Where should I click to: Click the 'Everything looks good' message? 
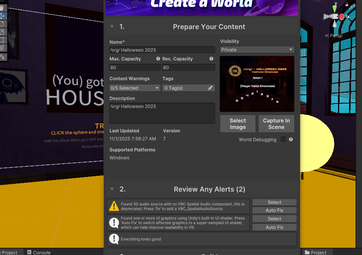click(141, 239)
